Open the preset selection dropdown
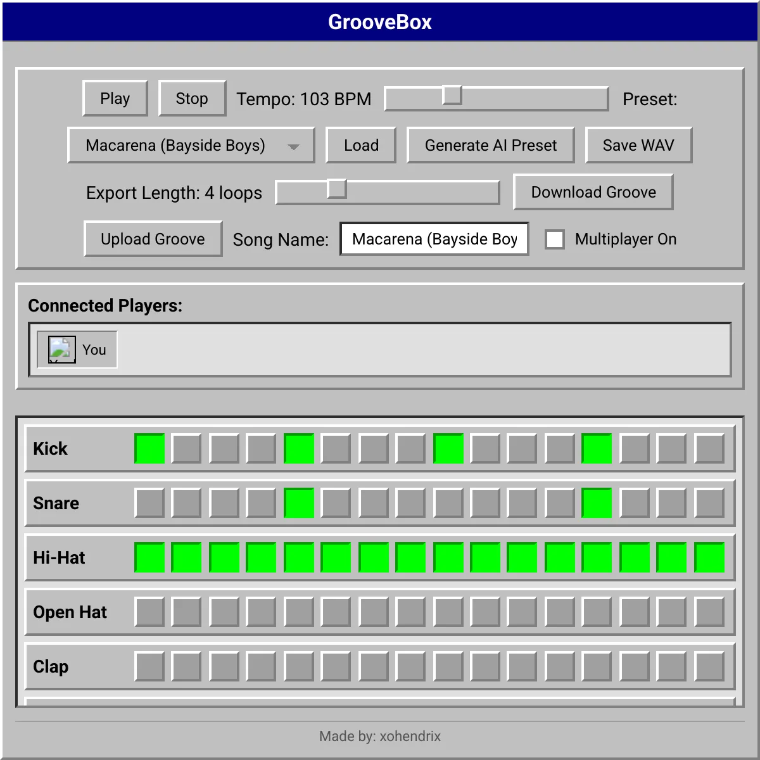This screenshot has height=760, width=760. point(293,145)
